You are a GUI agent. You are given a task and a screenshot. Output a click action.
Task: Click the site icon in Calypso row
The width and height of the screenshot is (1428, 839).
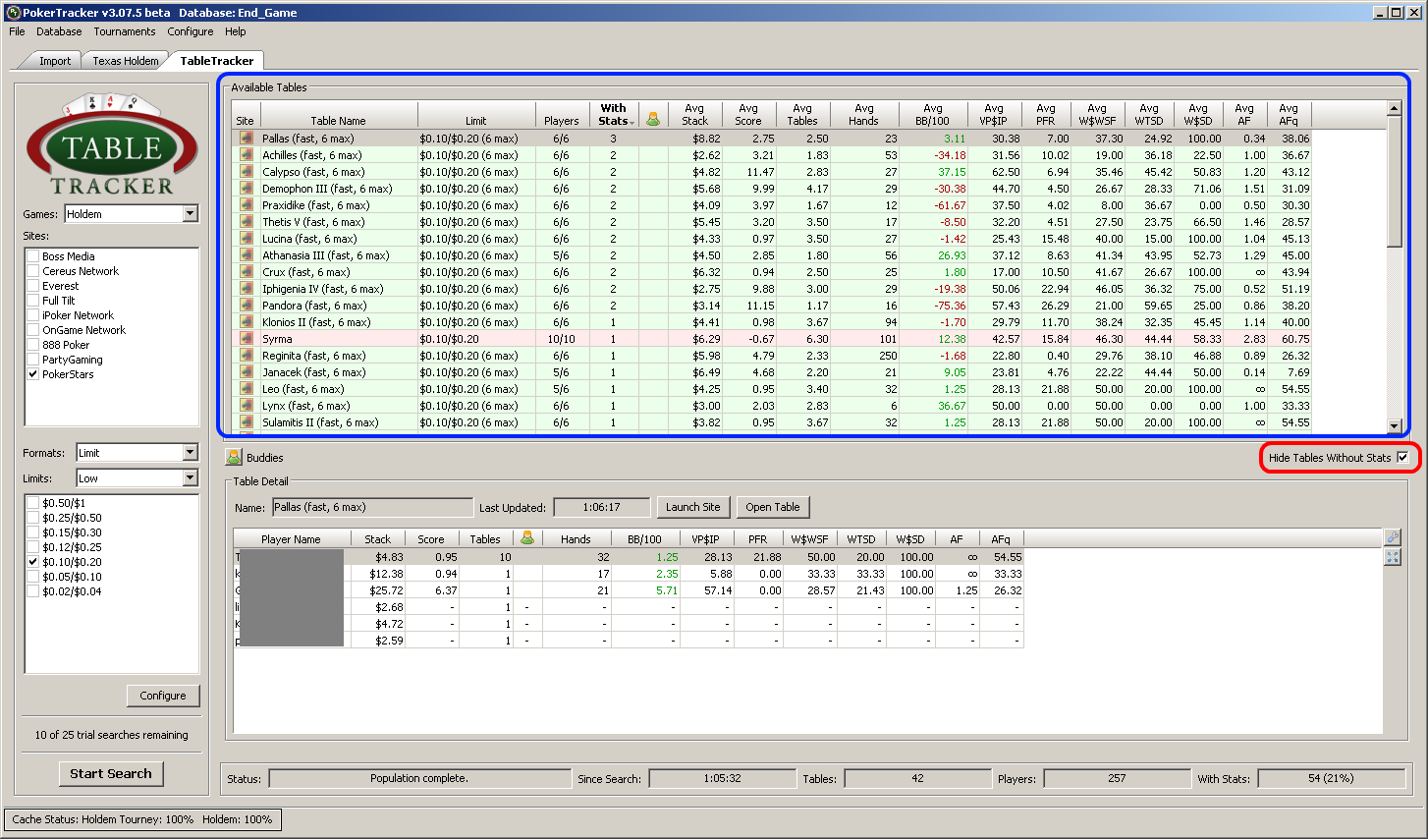[x=247, y=172]
